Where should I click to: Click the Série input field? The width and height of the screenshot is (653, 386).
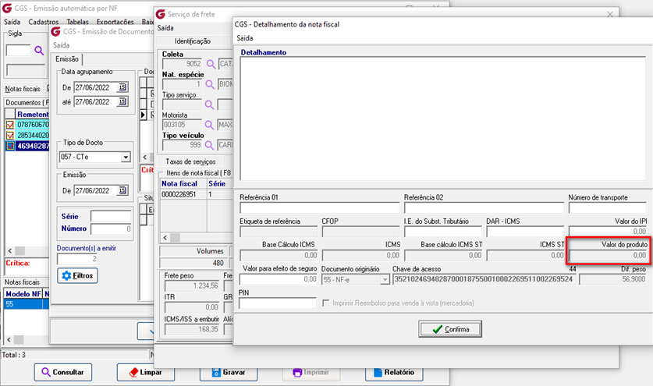point(111,216)
